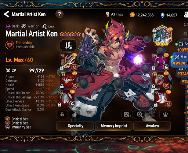Select the level 85 helmet slot
Viewport: 188px width, 153px height.
68,80
